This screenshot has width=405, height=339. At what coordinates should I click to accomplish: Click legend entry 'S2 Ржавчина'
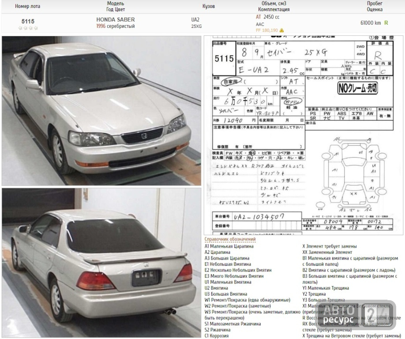point(217,330)
